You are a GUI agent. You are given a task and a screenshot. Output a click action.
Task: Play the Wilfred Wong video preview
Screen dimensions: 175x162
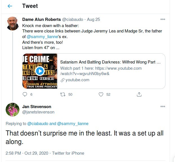(40, 71)
